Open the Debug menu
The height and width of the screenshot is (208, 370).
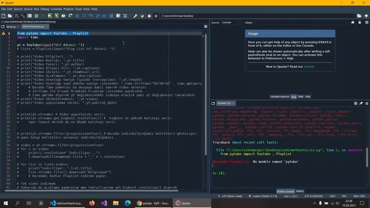(45, 9)
